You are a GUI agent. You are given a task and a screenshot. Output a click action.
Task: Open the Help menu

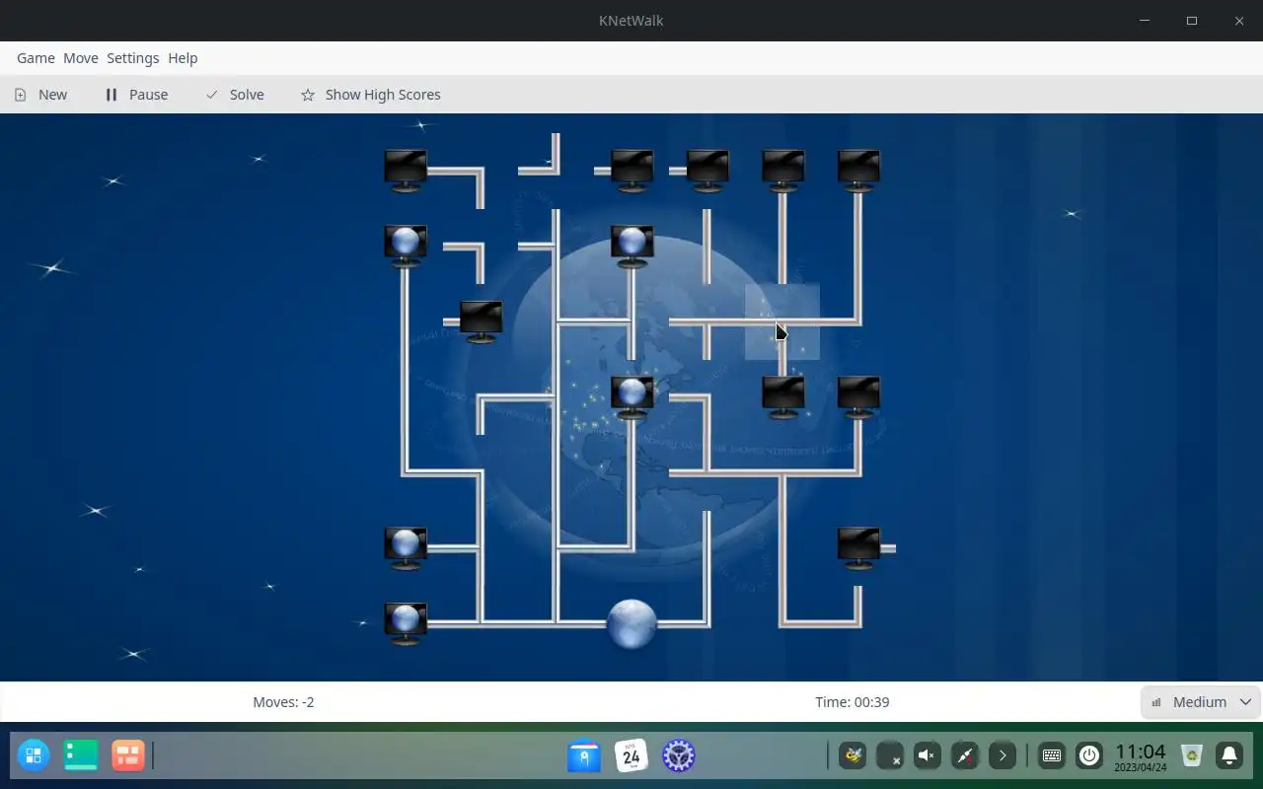(x=183, y=58)
